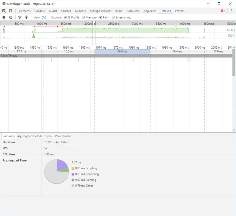This screenshot has height=216, width=236.
Task: Uncheck the JS Profile checkbox
Action: [65, 17]
